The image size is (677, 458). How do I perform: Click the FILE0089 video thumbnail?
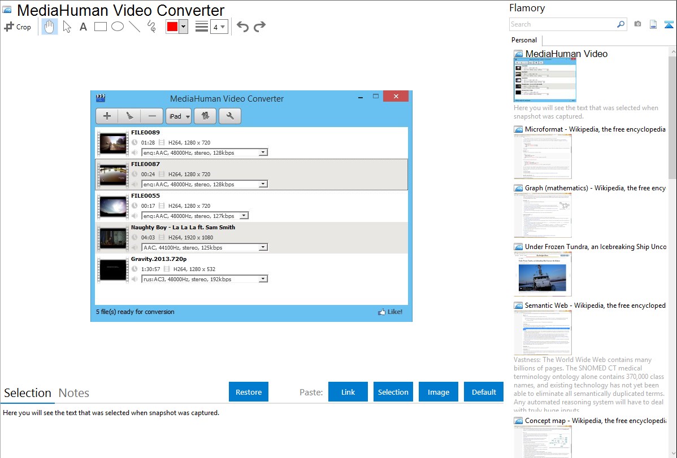[x=112, y=143]
